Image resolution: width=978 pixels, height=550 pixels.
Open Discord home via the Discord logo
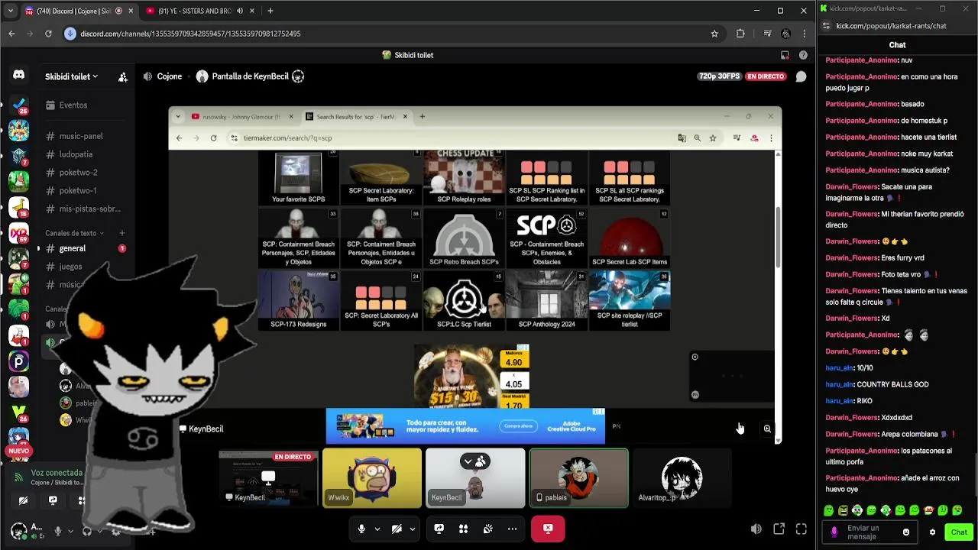click(x=18, y=75)
